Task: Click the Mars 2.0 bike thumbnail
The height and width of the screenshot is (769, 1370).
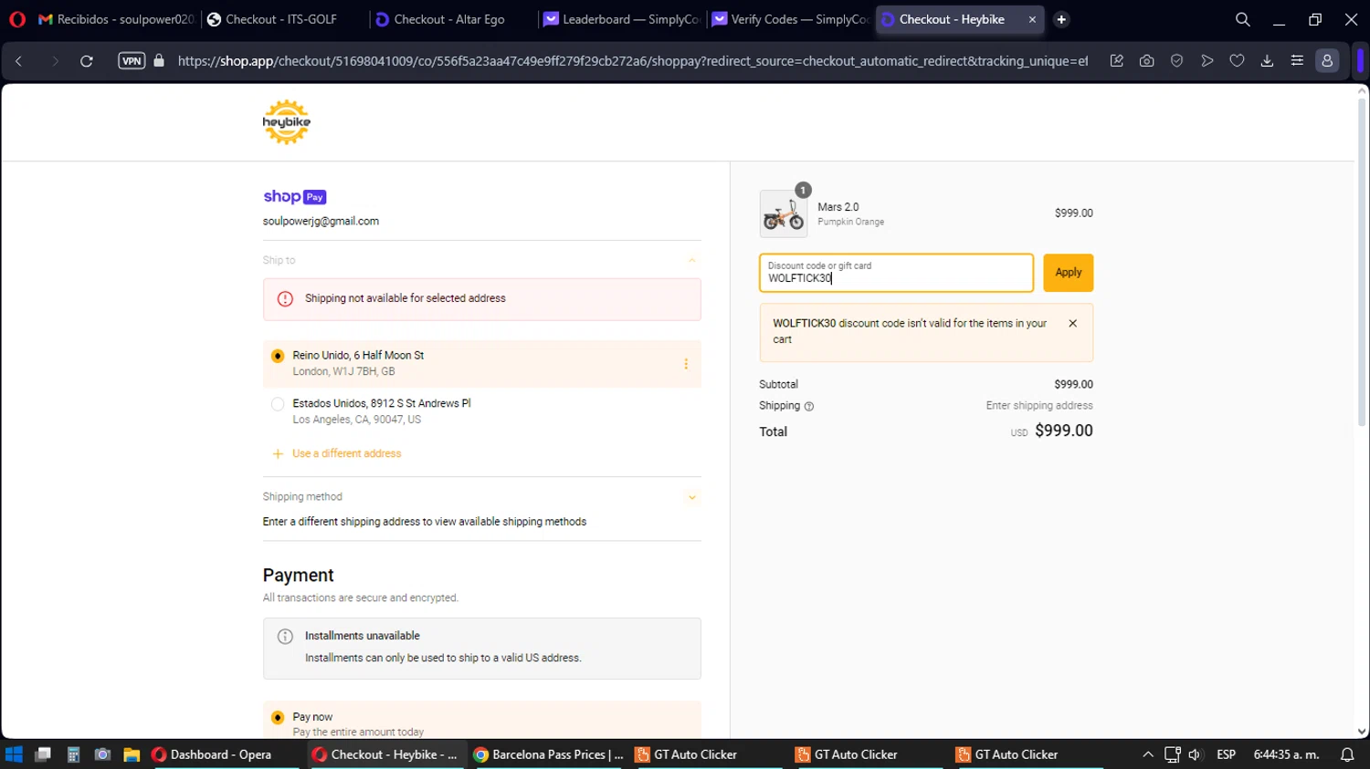Action: [783, 213]
